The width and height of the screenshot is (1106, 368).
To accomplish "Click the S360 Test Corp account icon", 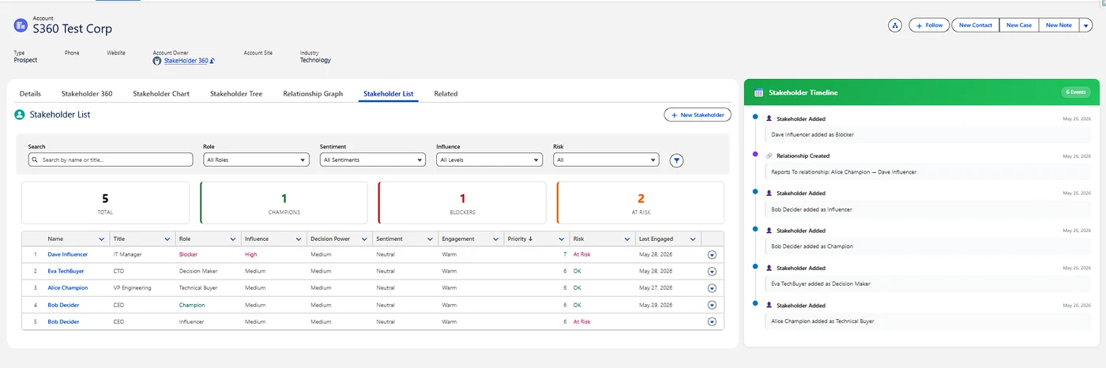I will tap(21, 25).
